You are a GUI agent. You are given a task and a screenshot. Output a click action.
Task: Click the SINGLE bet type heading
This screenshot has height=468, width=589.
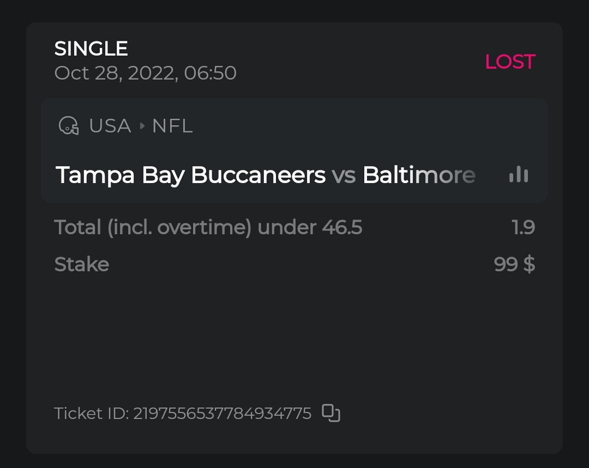(x=91, y=49)
